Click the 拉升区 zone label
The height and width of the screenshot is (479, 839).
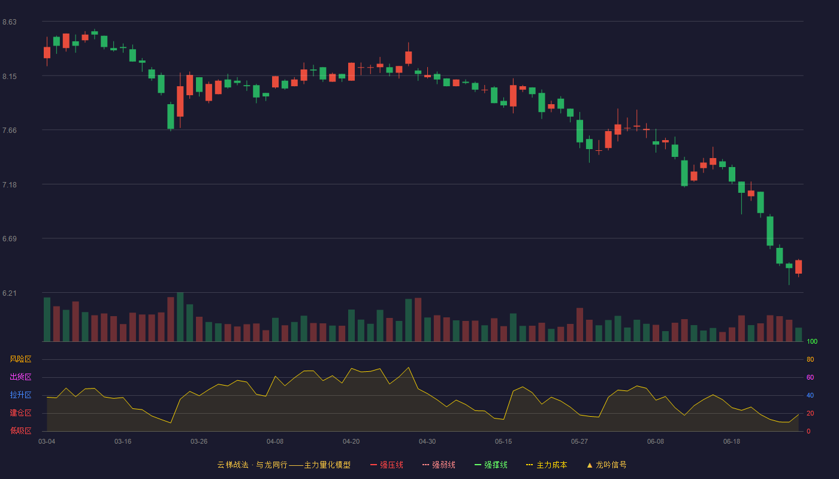pos(21,395)
